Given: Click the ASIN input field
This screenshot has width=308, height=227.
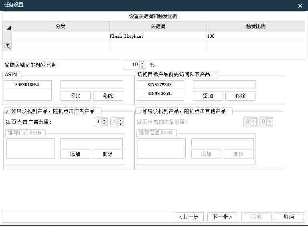Looking at the screenshot, I should click(x=92, y=85).
